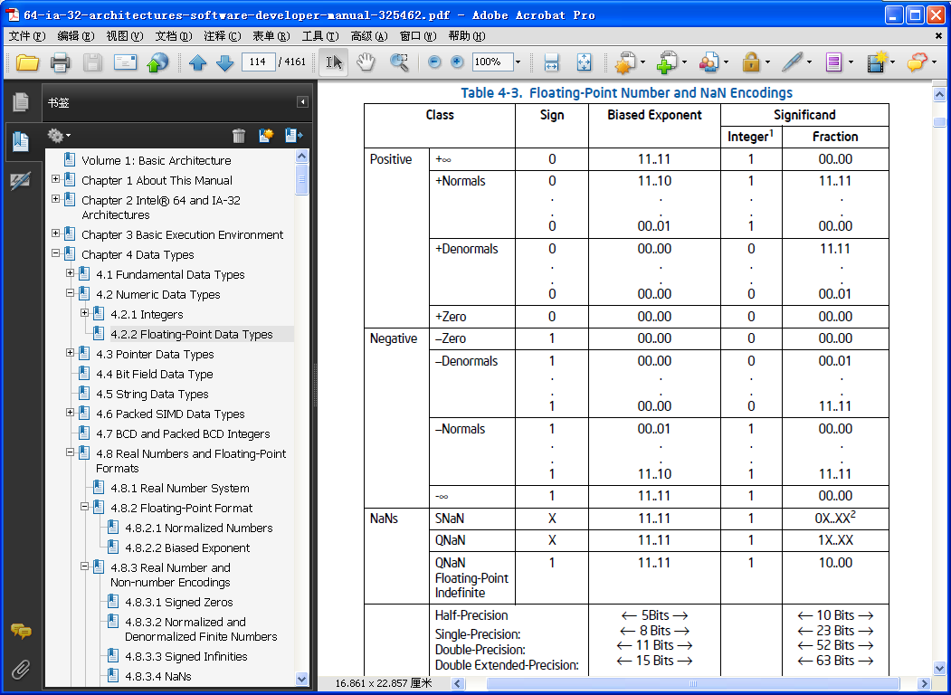
Task: Open the Secure padlock icon
Action: click(x=751, y=62)
